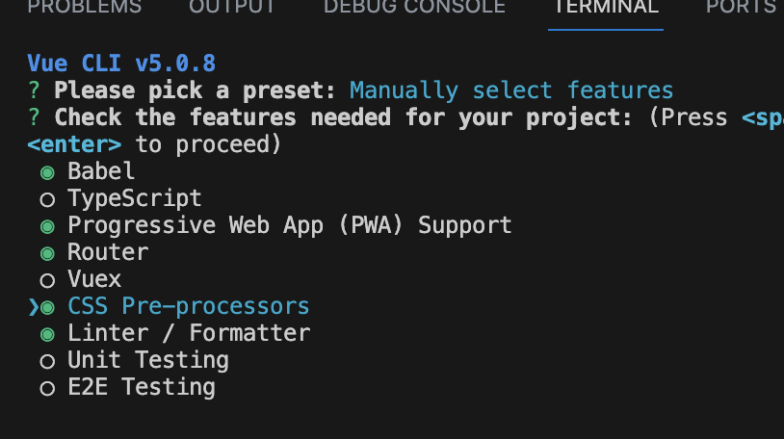Enable the Vuex option circle

pyautogui.click(x=47, y=281)
